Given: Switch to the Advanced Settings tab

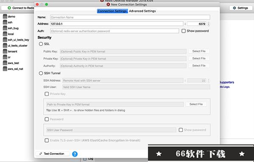Looking at the screenshot, I should point(142,11).
